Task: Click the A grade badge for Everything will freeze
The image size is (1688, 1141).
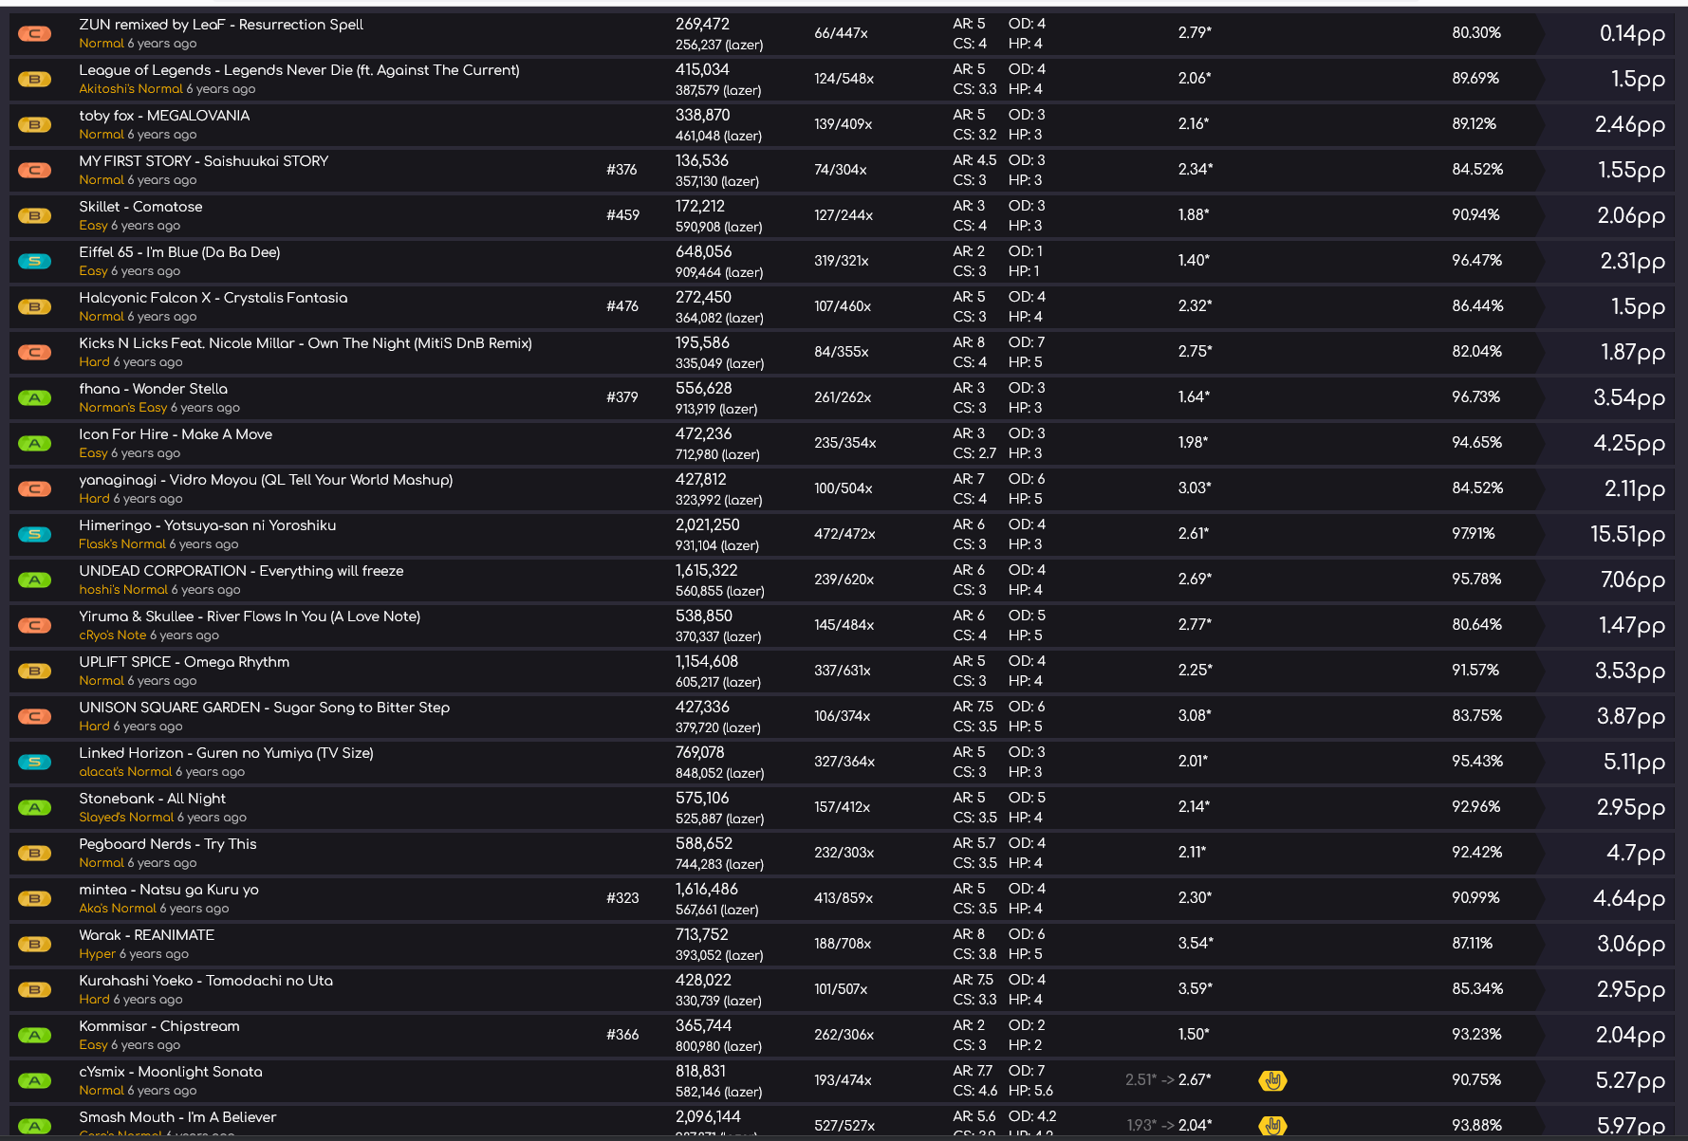Action: pos(35,580)
